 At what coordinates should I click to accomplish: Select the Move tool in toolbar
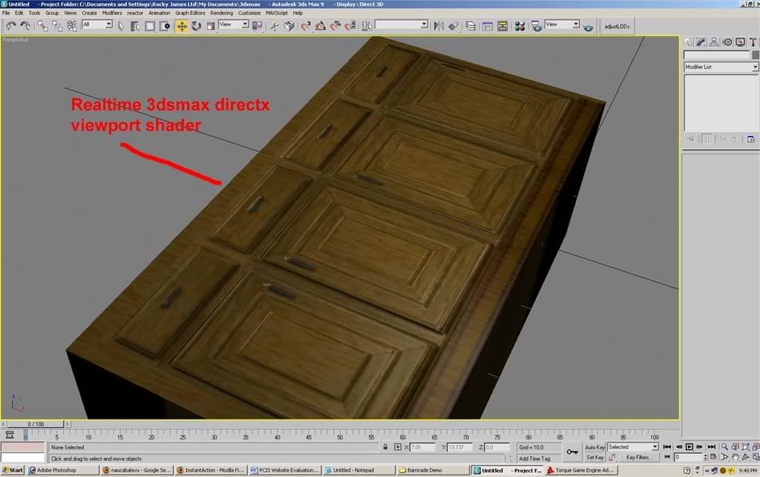click(x=182, y=26)
